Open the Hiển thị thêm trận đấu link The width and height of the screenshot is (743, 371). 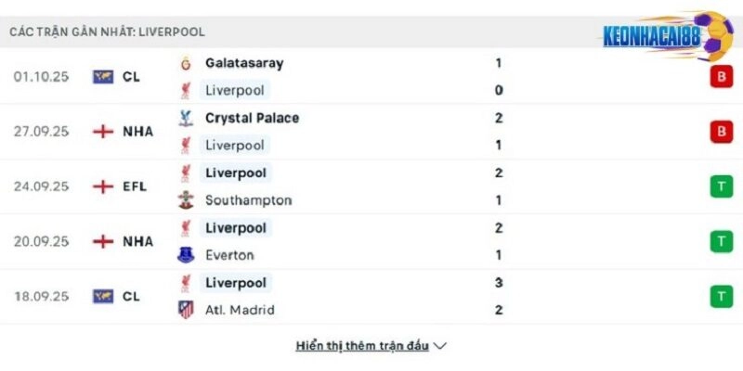click(x=362, y=346)
